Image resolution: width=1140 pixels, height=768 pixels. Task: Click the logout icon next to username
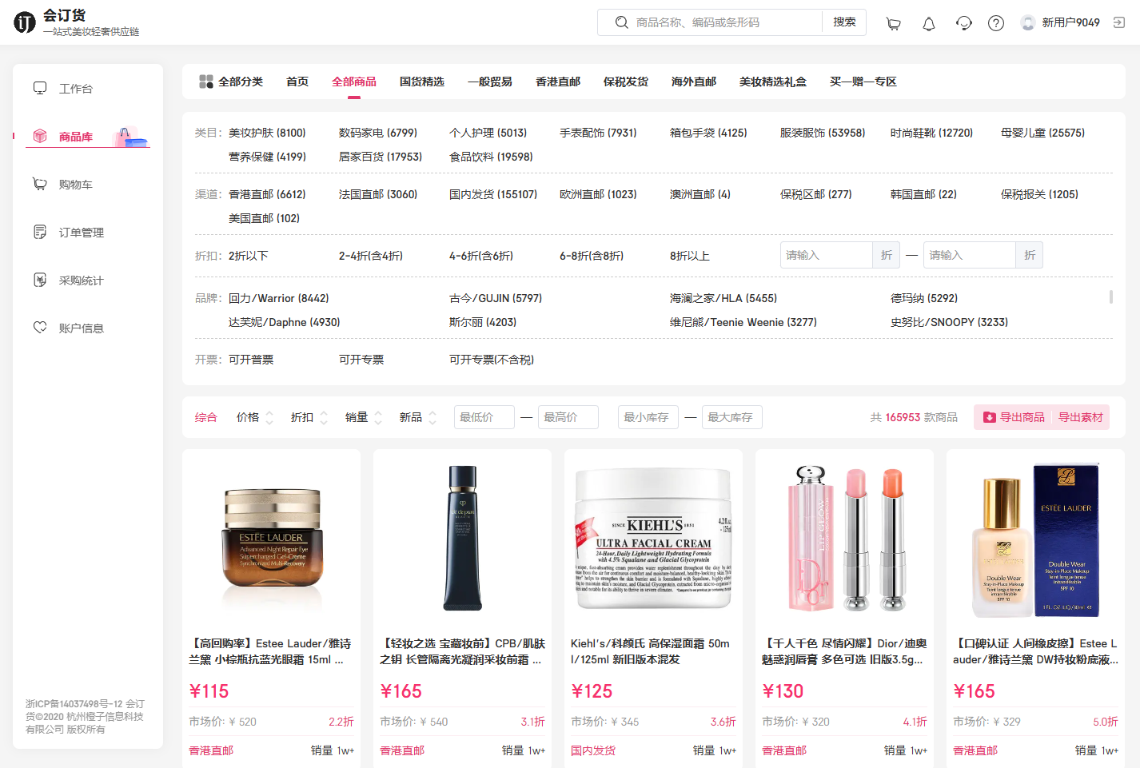point(1119,22)
